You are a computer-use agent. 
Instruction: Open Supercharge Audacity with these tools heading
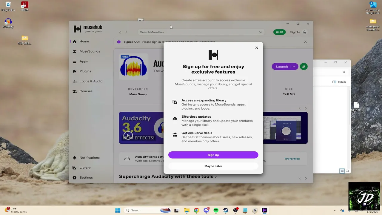point(168,176)
